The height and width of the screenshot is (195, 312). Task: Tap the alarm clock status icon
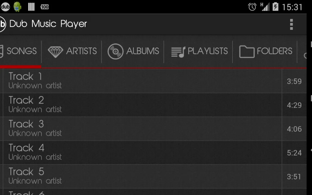coord(252,7)
